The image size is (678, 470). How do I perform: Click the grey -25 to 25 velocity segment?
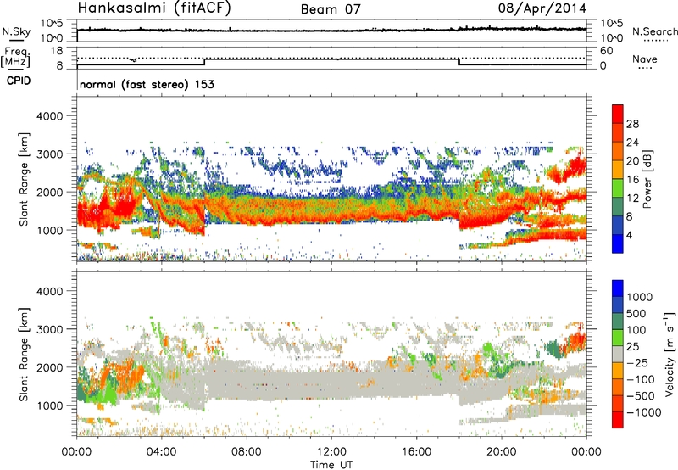click(x=618, y=354)
